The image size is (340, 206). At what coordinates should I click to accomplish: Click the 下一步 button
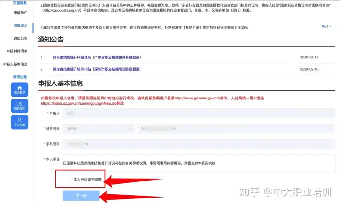81,196
